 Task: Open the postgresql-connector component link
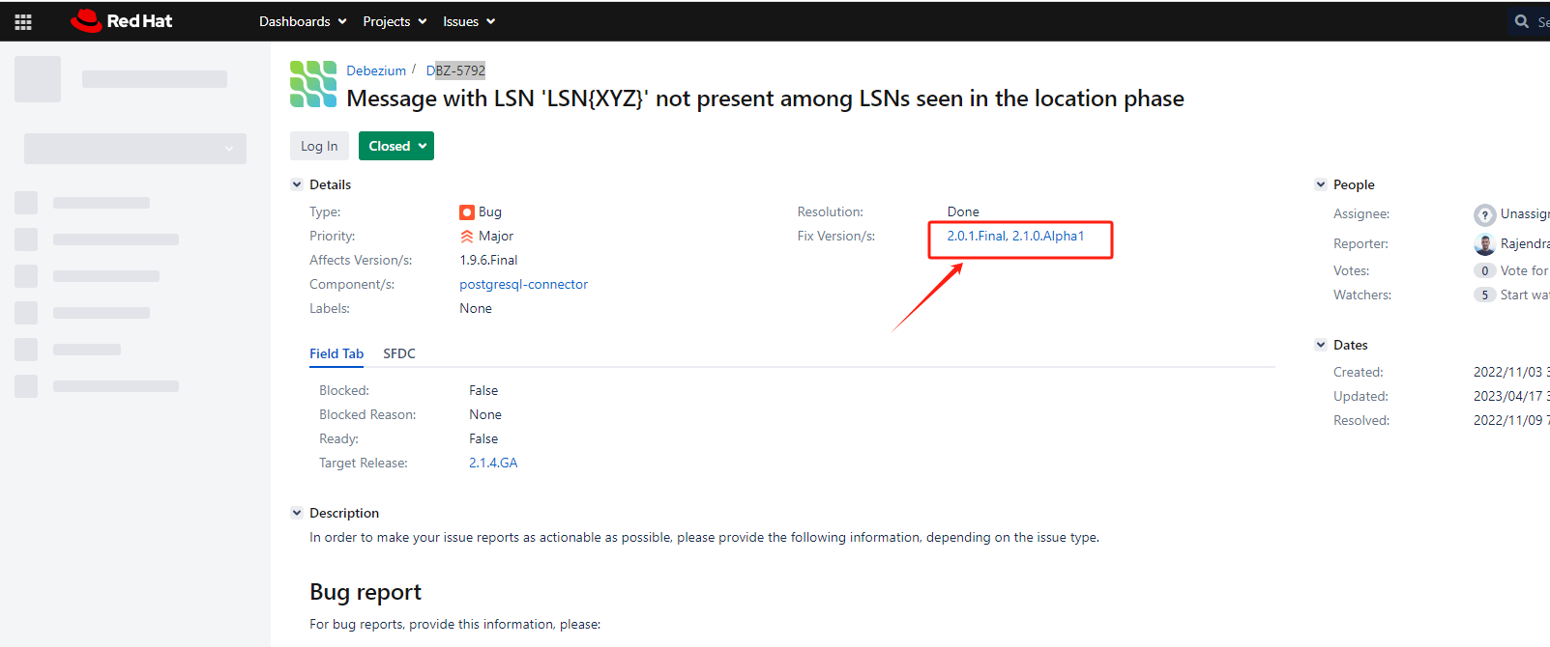tap(523, 284)
